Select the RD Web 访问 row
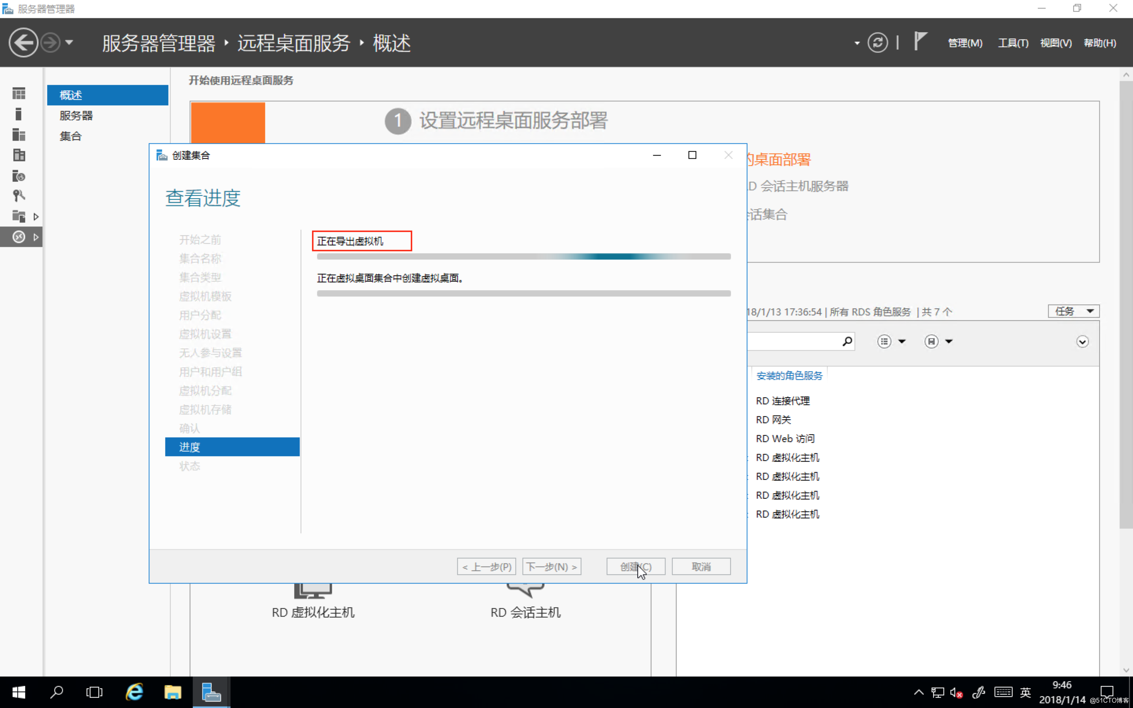1133x708 pixels. [x=785, y=438]
